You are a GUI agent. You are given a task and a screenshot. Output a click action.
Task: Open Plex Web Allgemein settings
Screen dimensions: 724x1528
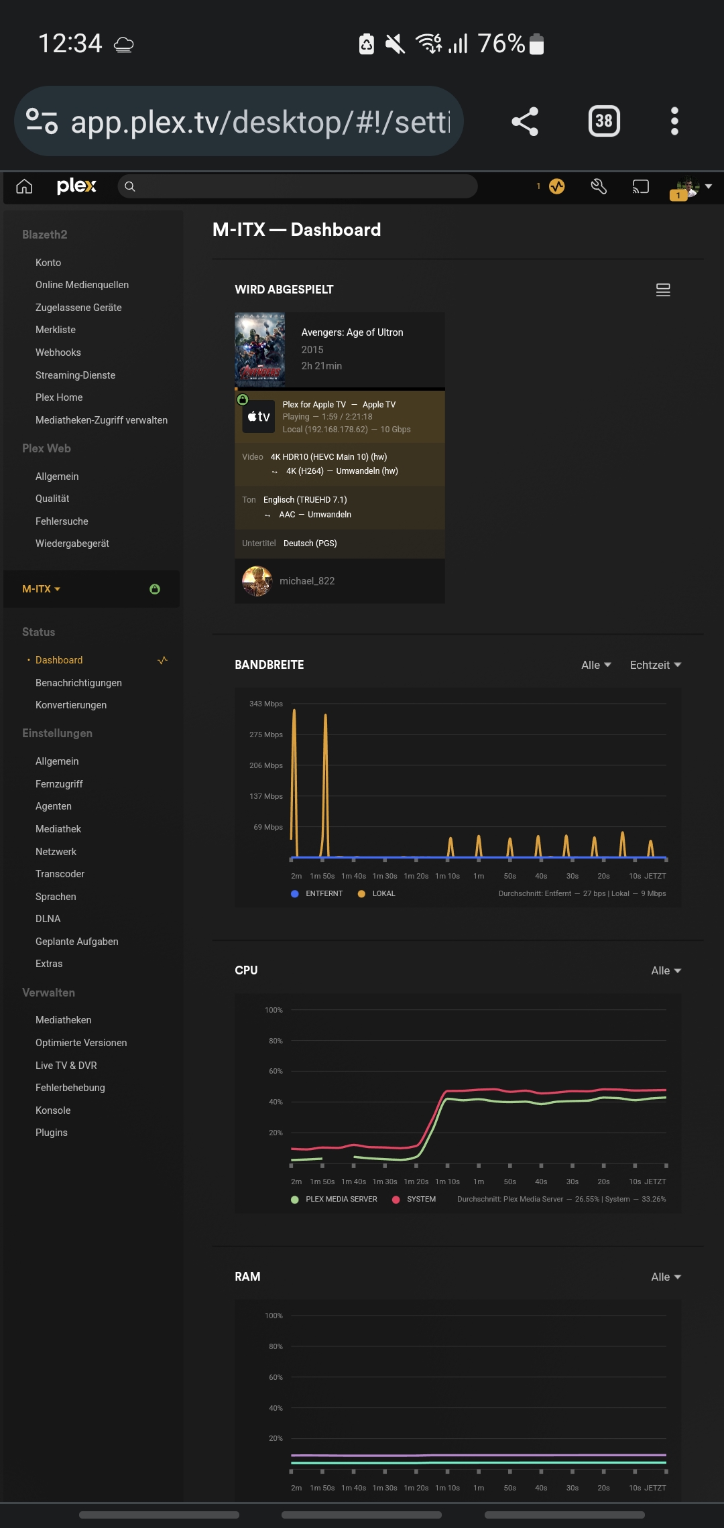[57, 476]
